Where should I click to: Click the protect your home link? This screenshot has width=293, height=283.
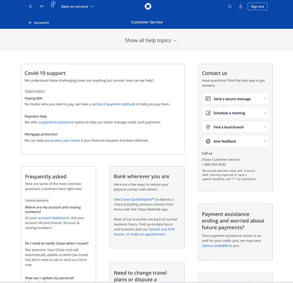[x=65, y=141]
